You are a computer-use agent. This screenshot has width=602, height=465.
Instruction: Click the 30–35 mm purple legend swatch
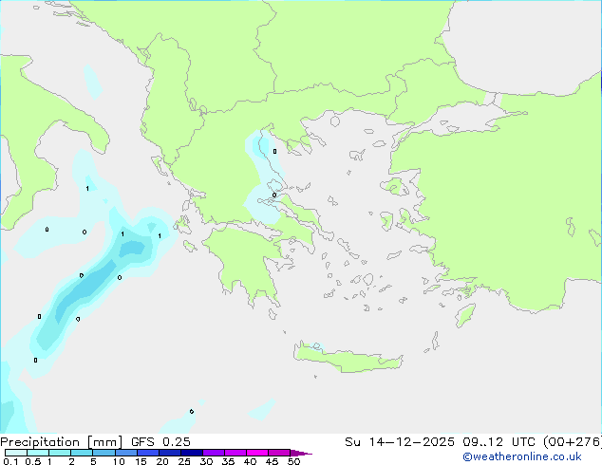(x=214, y=453)
